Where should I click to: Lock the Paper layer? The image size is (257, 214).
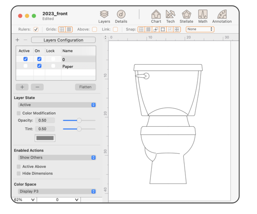[53, 66]
